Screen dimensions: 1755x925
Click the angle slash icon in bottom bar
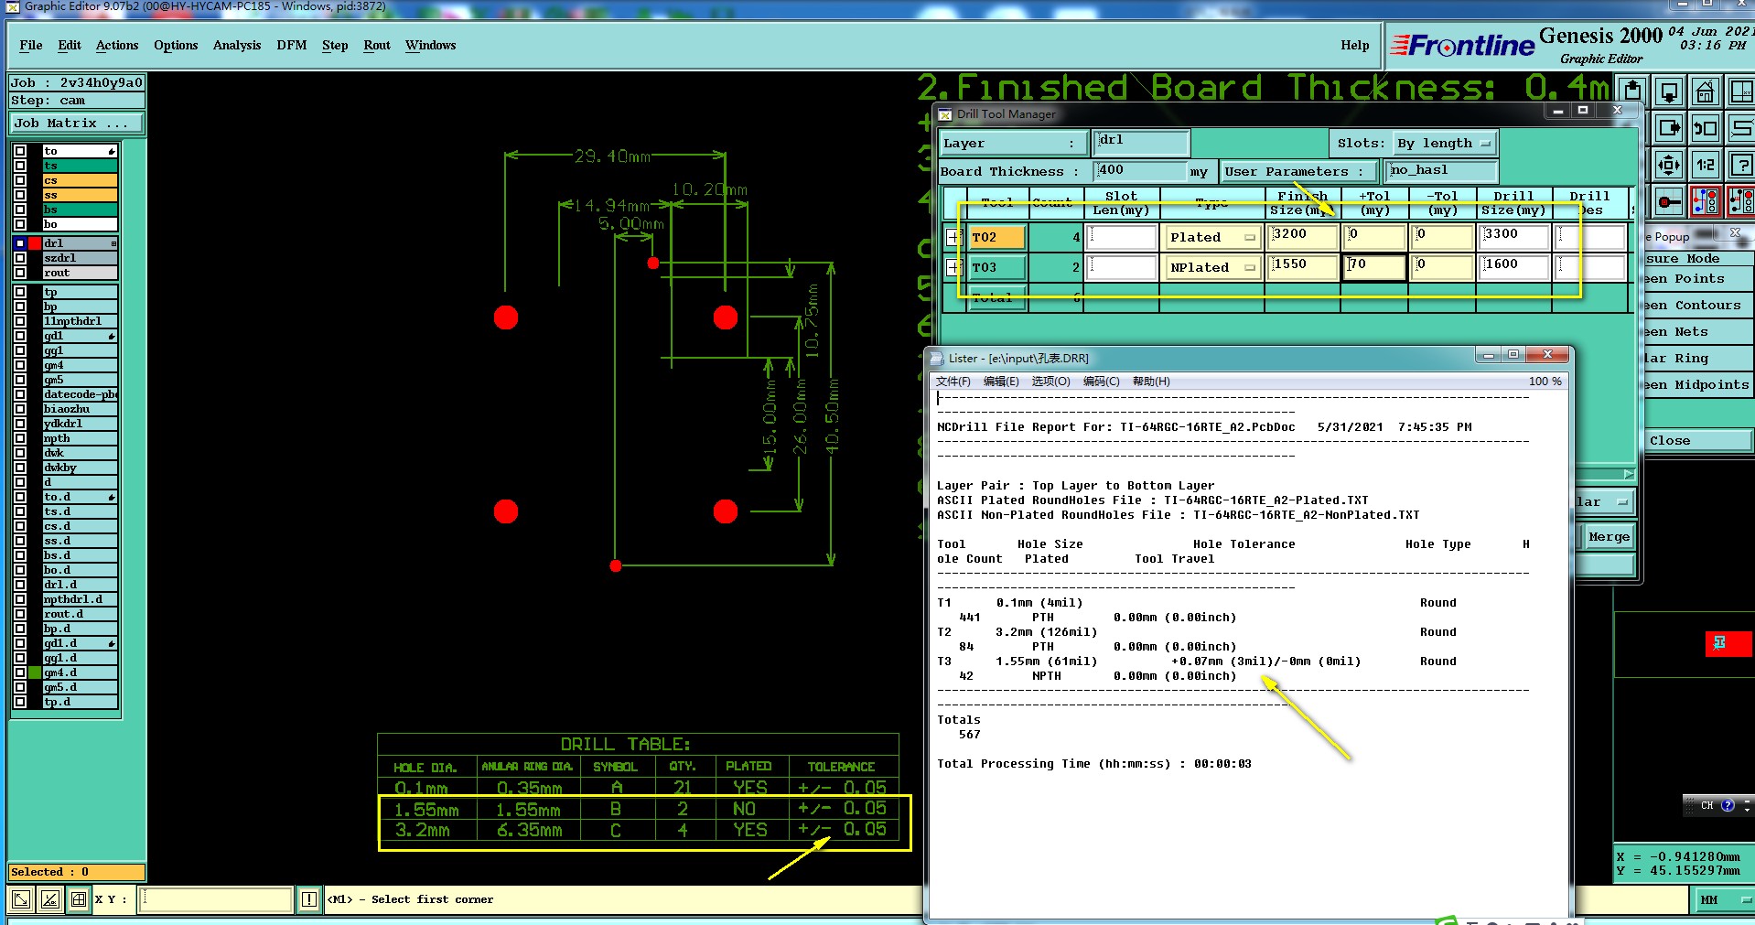pyautogui.click(x=50, y=899)
